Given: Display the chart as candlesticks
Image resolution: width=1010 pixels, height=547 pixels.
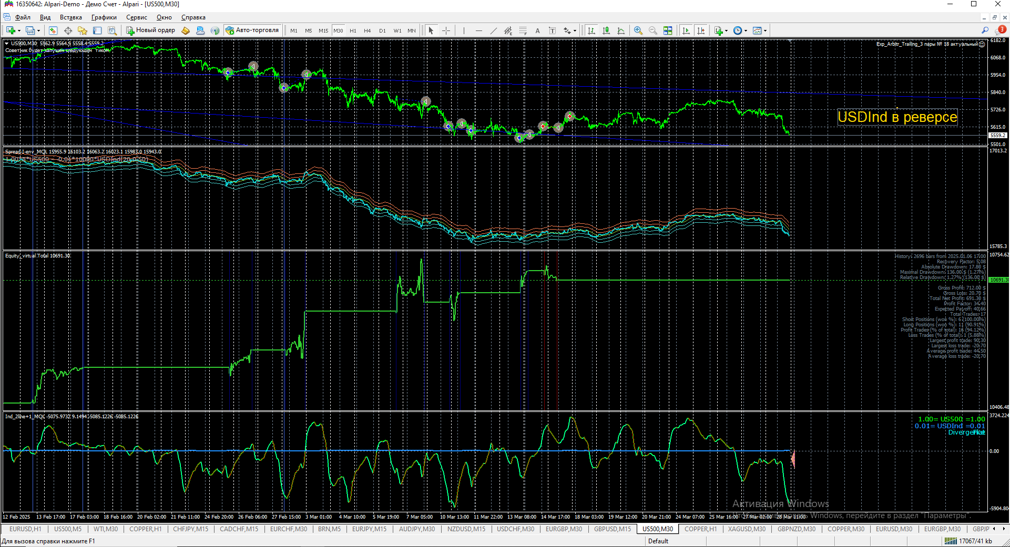Looking at the screenshot, I should tap(606, 30).
